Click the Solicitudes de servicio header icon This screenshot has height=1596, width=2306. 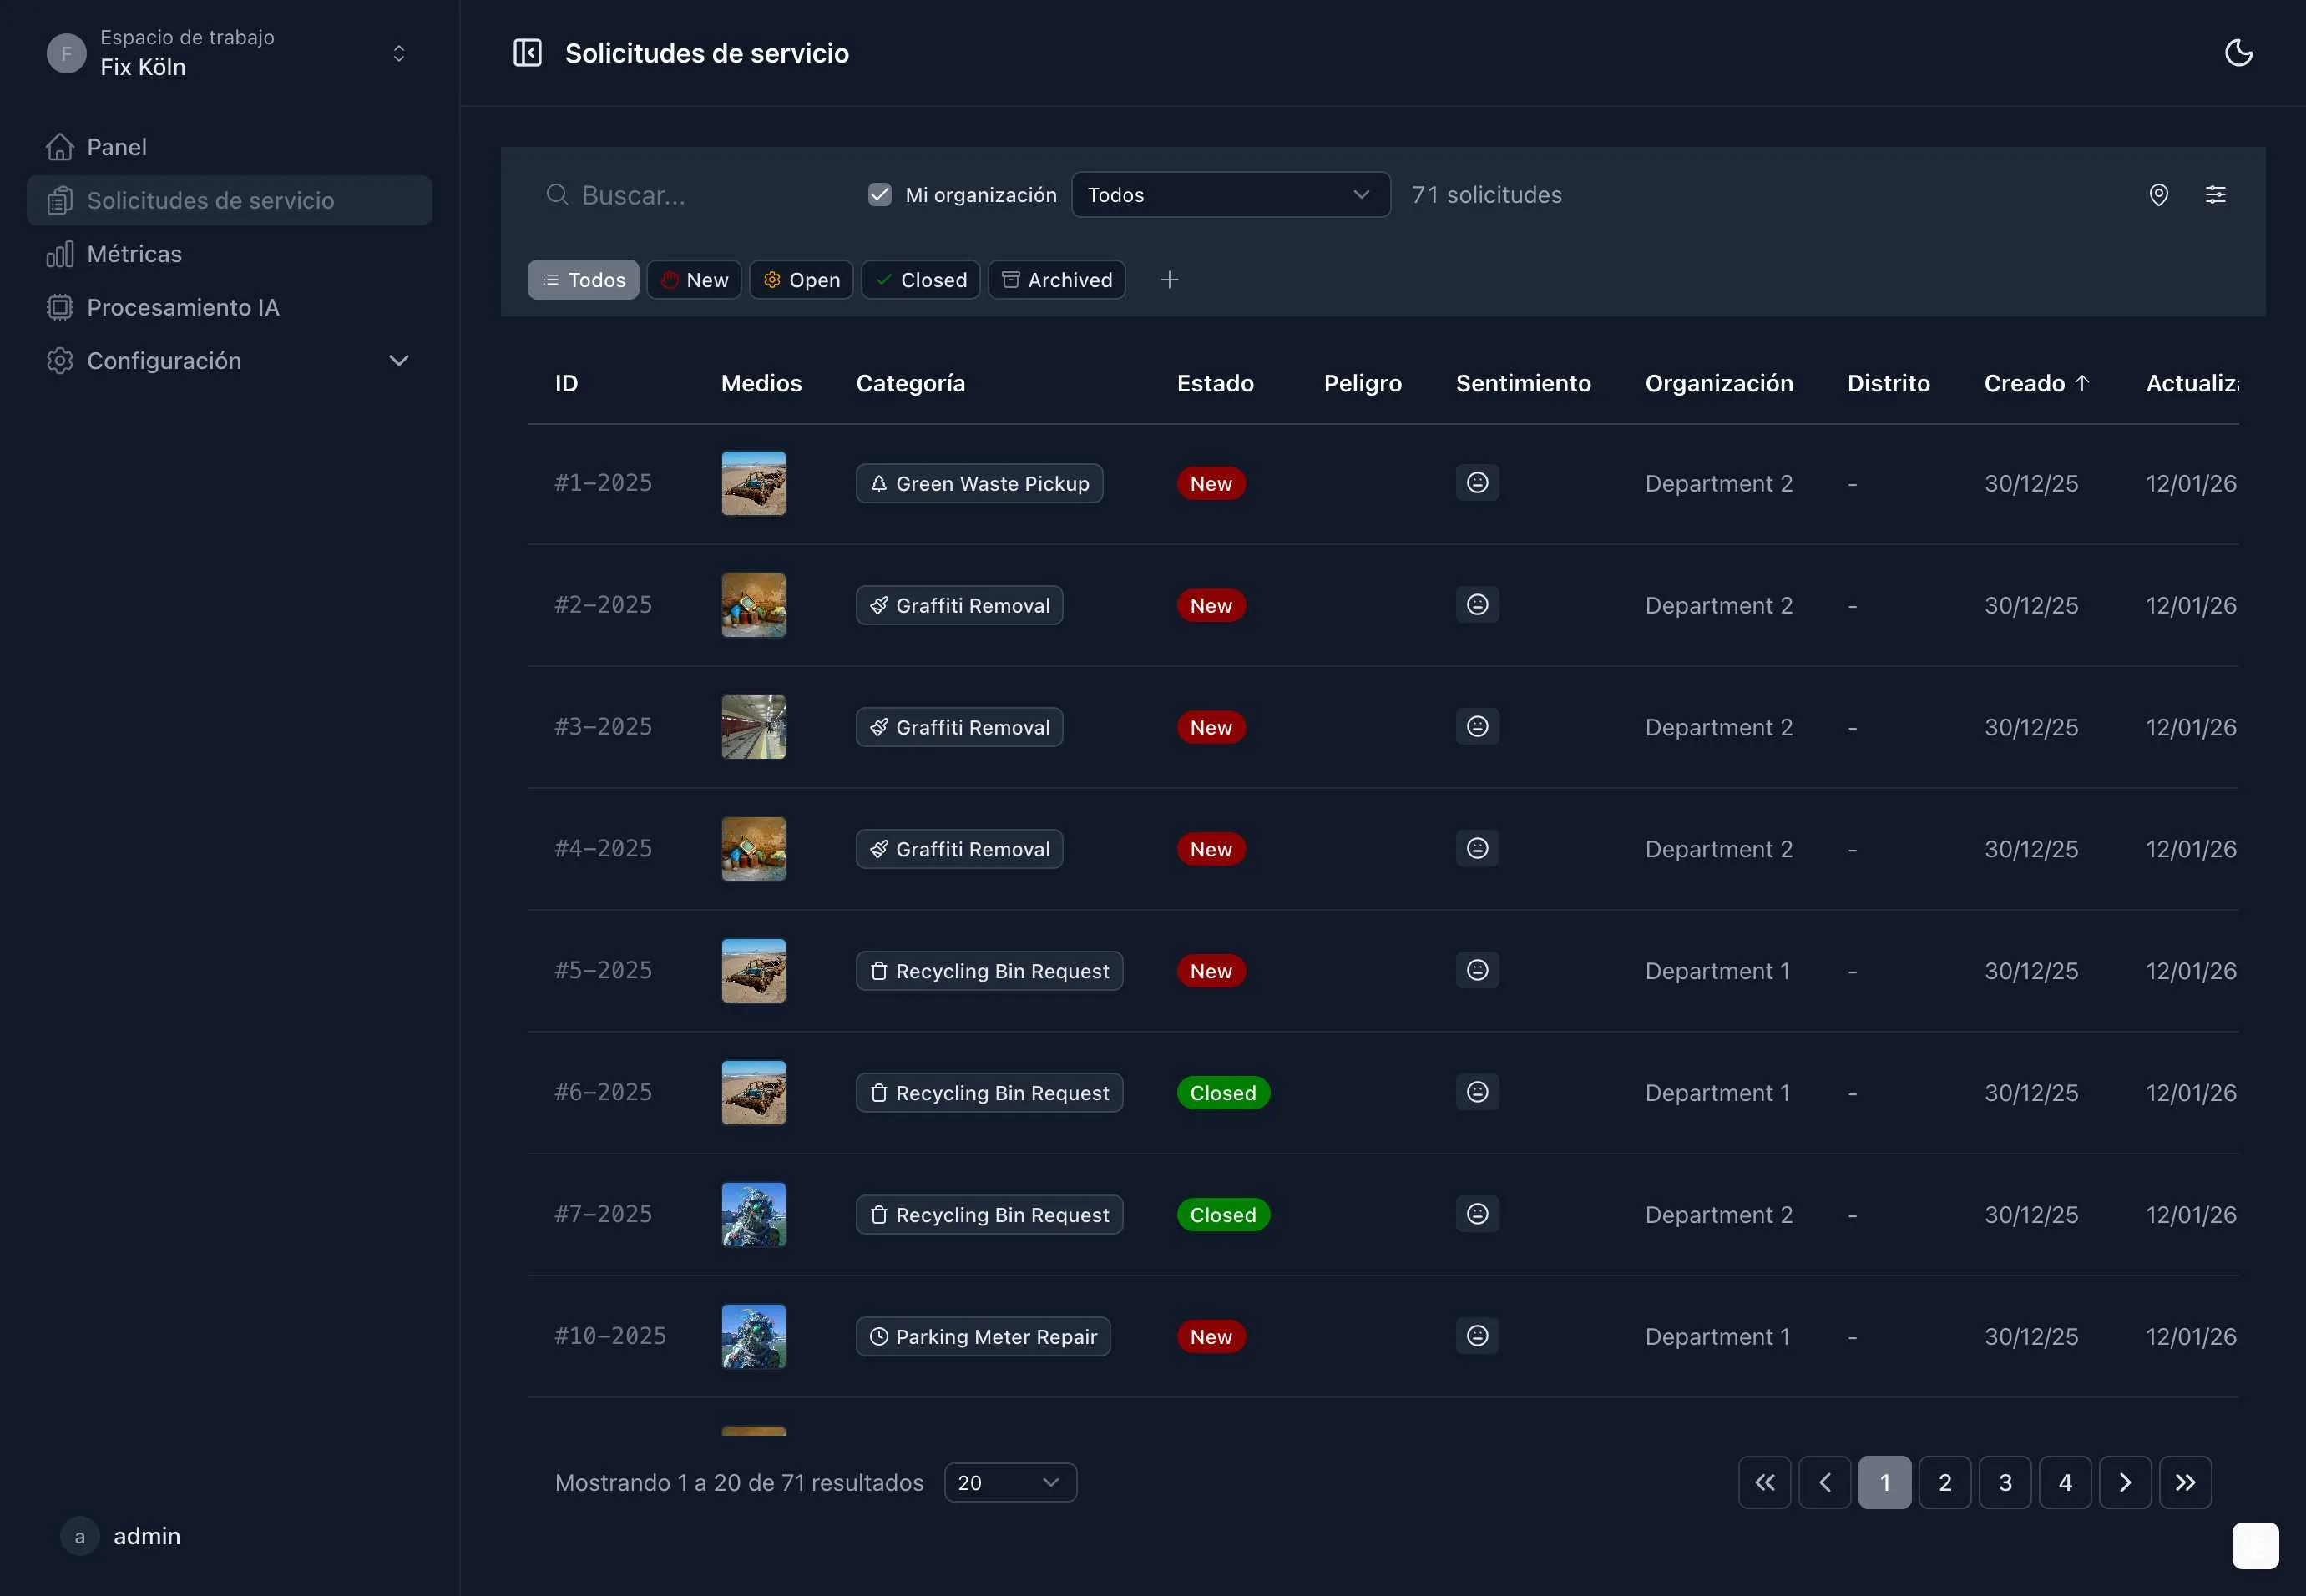click(528, 52)
